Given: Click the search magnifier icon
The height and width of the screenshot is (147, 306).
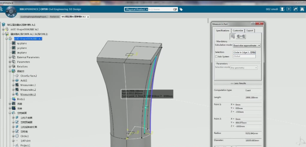Looking at the screenshot, I should [x=175, y=9].
